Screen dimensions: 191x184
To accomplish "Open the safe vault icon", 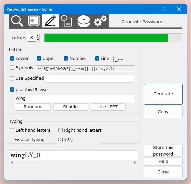I will click(34, 21).
